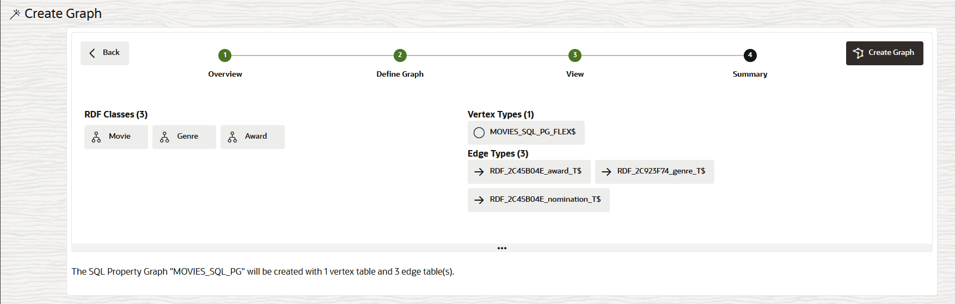
Task: Click the arrow icon on nomination edge
Action: coord(479,200)
